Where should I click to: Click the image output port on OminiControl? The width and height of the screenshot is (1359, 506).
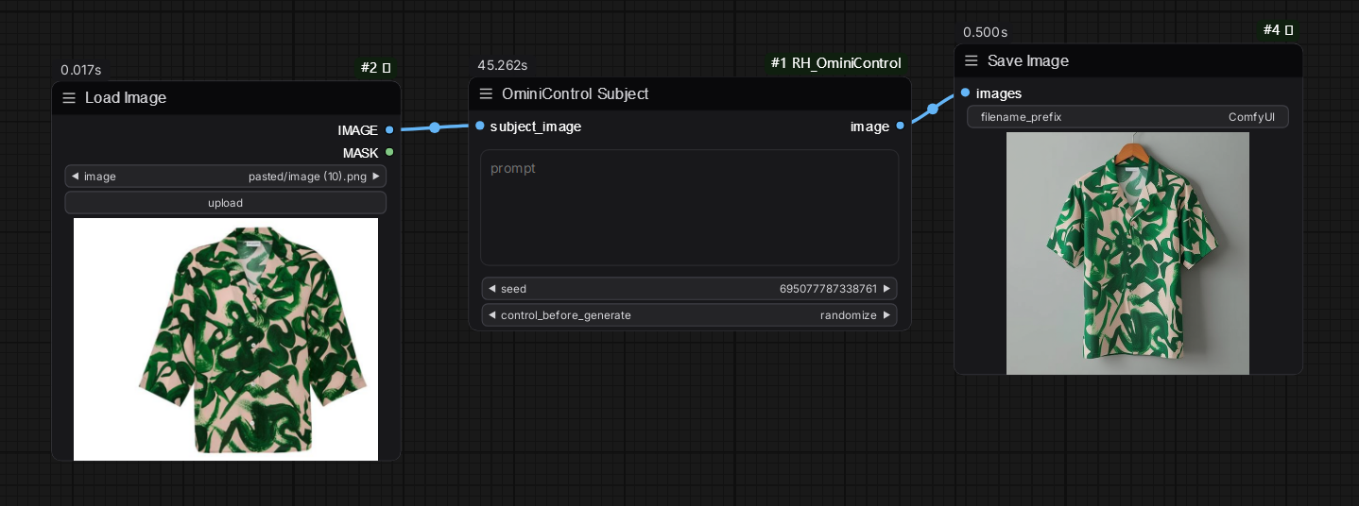900,126
